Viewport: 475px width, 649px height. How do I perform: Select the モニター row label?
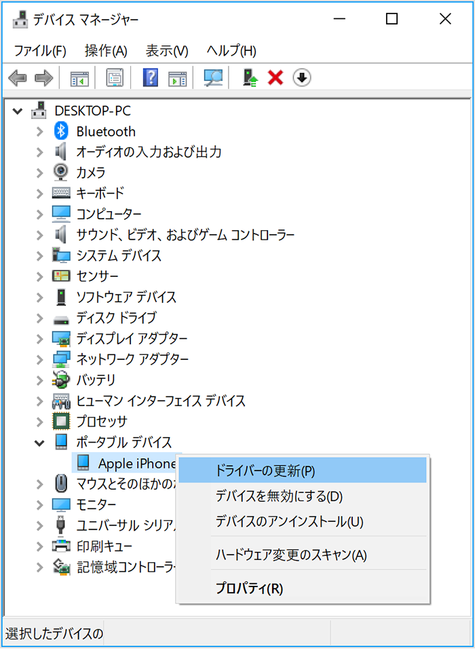96,504
